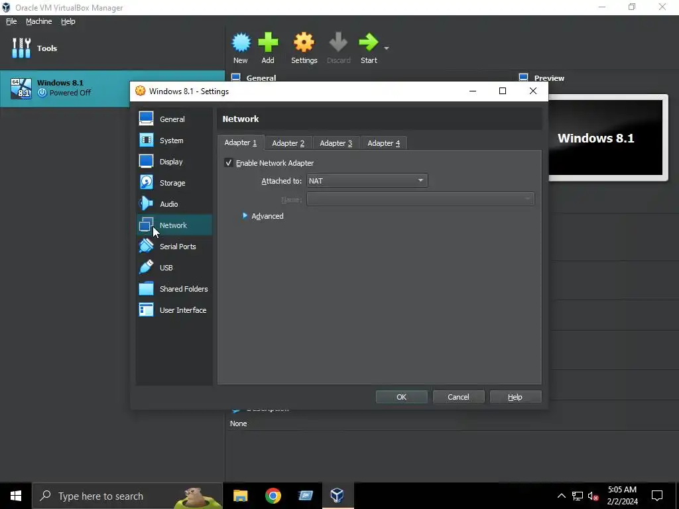Screen dimensions: 679x509
Task: Click the Shared Folders label in sidebar
Action: [184, 289]
